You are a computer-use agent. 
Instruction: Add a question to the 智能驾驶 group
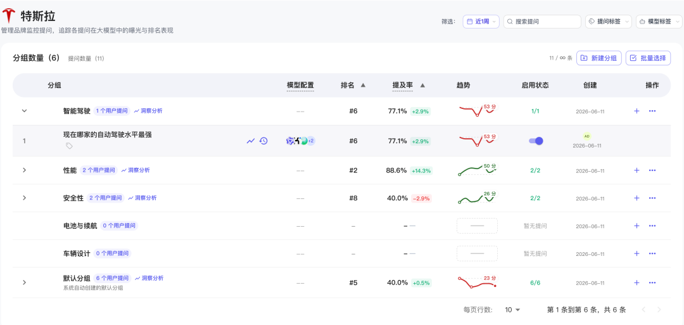(x=636, y=111)
